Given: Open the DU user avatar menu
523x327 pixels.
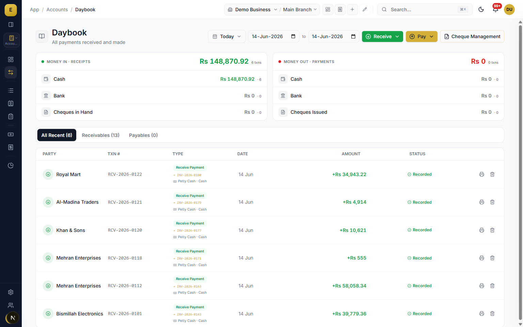Looking at the screenshot, I should coord(509,10).
